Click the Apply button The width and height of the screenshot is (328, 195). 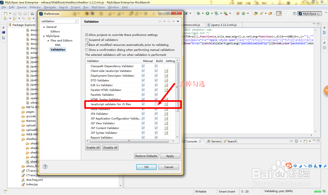[170, 156]
